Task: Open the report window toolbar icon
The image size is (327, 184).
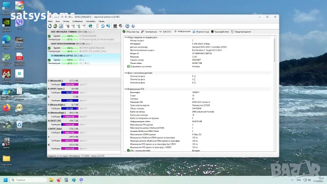Action: (x=60, y=26)
